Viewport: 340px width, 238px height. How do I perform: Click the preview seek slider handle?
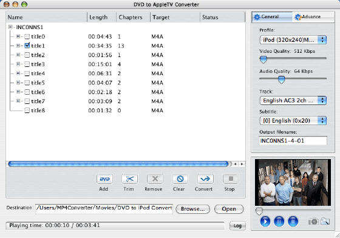coord(259,211)
